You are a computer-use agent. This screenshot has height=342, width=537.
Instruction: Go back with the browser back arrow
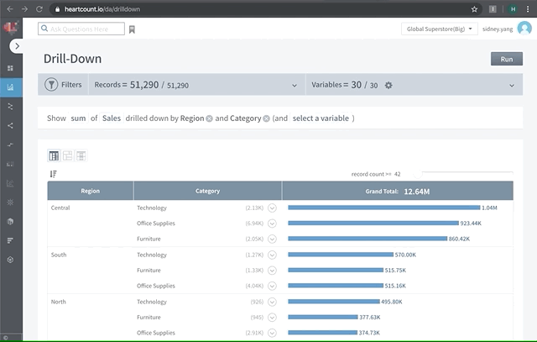(x=10, y=9)
